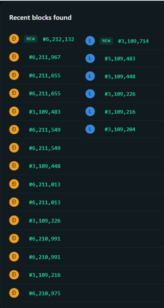
Task: Click the Dogecoin icon in the Dogecoin #3,109,216 row
Action: click(14, 275)
